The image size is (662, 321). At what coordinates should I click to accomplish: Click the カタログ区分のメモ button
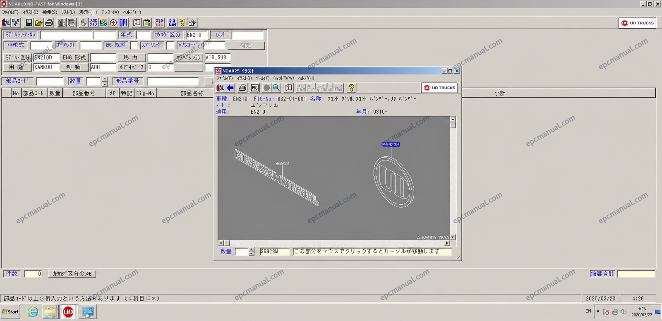tap(72, 274)
